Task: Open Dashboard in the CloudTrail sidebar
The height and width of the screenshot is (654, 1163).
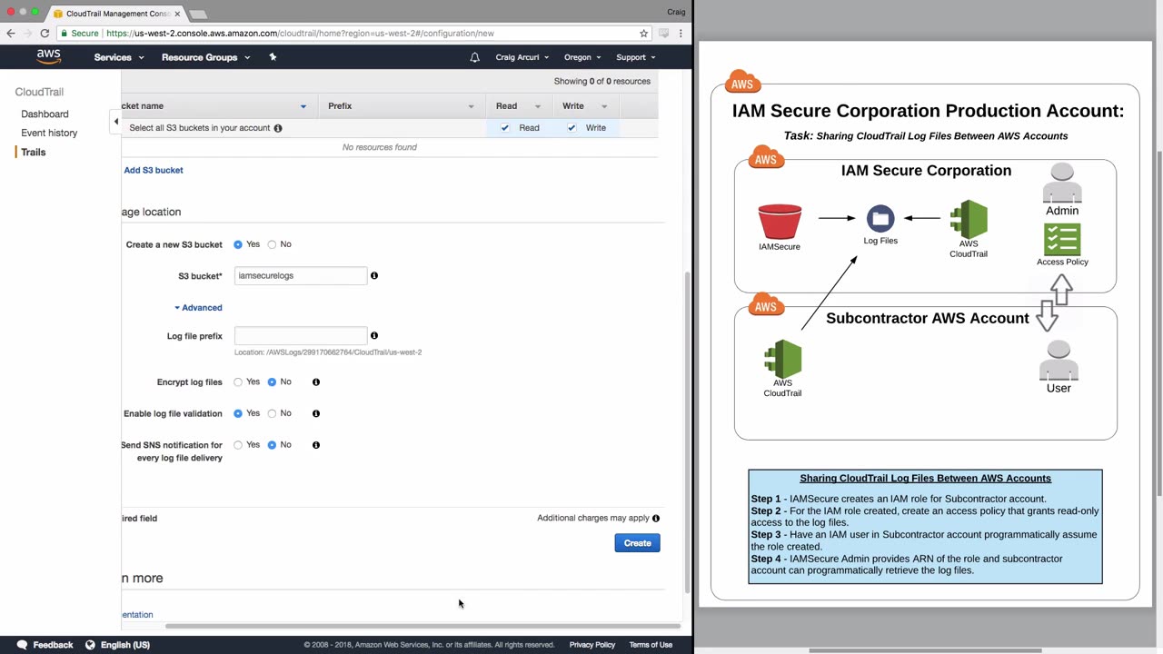Action: click(45, 114)
